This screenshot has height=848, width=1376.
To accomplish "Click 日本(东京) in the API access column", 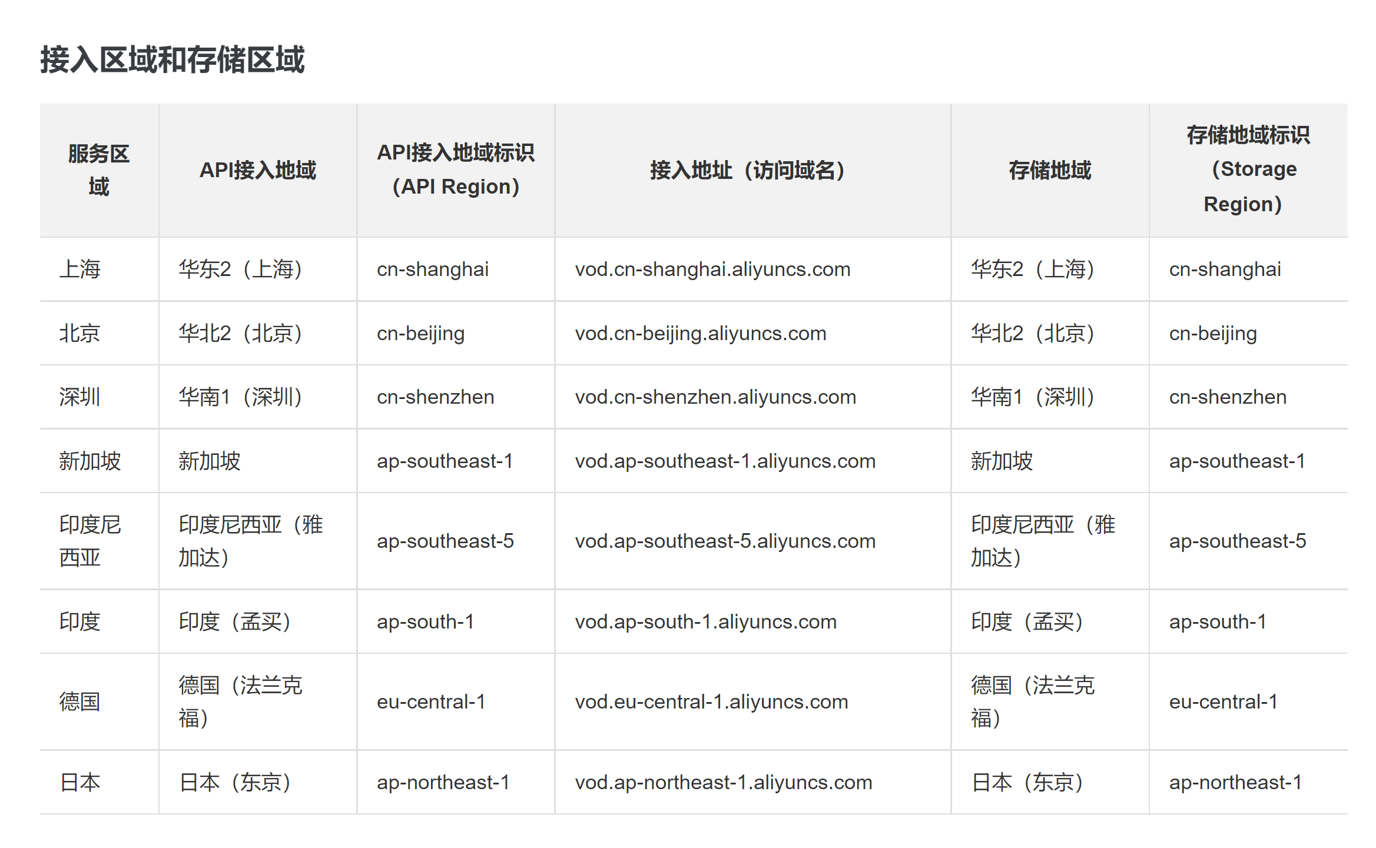I will tap(236, 783).
